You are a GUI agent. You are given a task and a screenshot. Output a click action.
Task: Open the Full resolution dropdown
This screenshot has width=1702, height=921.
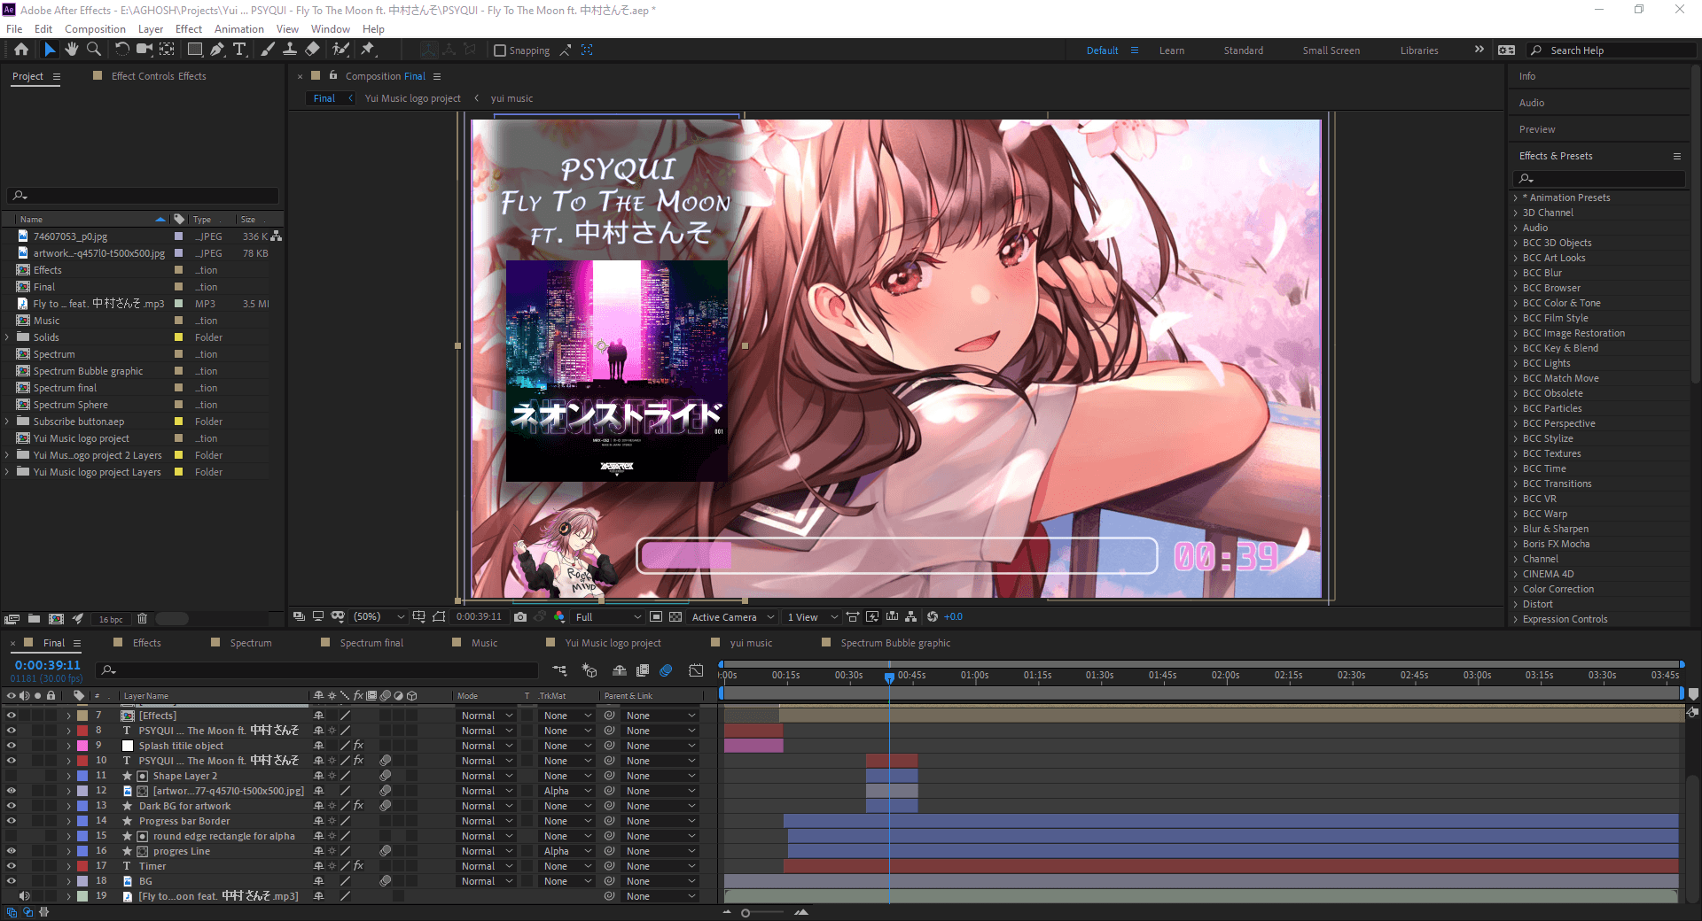pos(607,617)
